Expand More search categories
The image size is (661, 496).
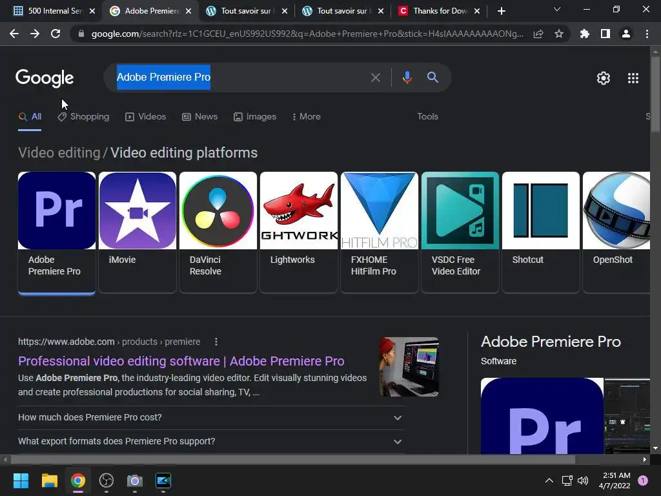tap(307, 117)
